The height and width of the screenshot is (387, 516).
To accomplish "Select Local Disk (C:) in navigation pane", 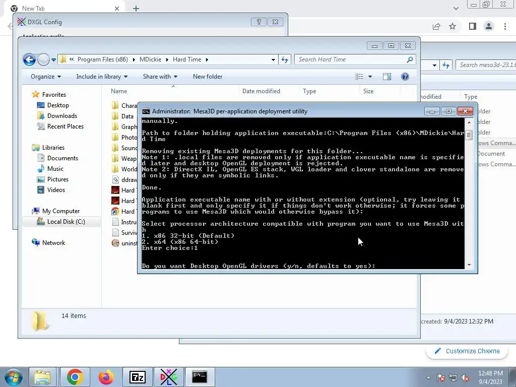I will coord(66,222).
